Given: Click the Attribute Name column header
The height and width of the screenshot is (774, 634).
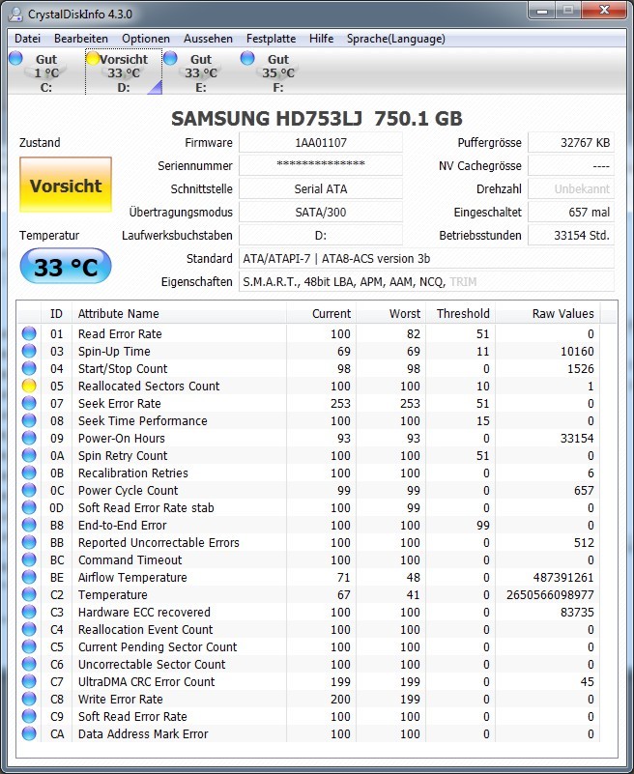Looking at the screenshot, I should [179, 313].
